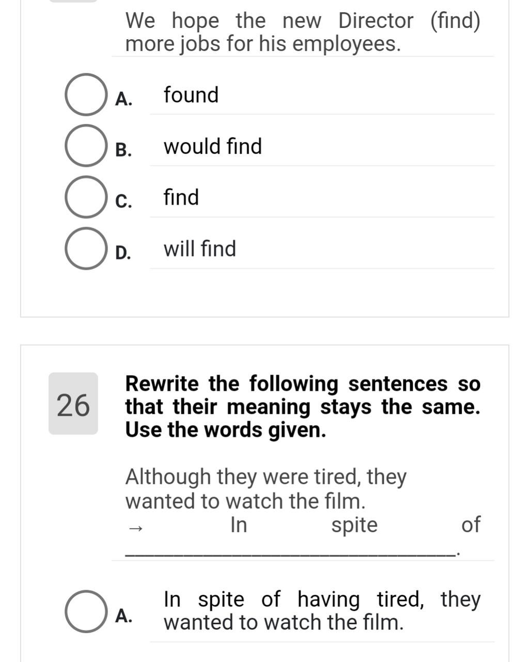Select the radio button for "found"

coord(85,95)
